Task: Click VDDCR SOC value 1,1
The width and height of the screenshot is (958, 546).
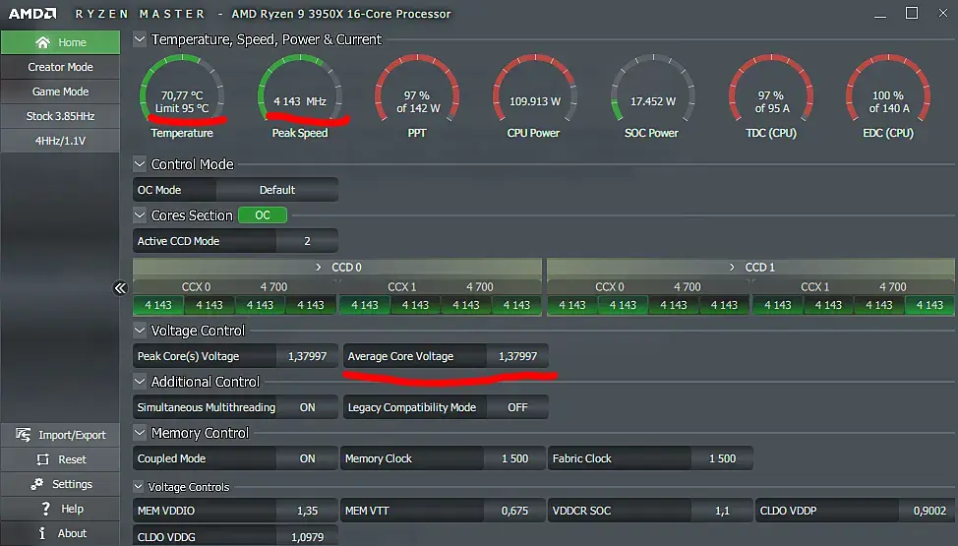Action: tap(722, 511)
